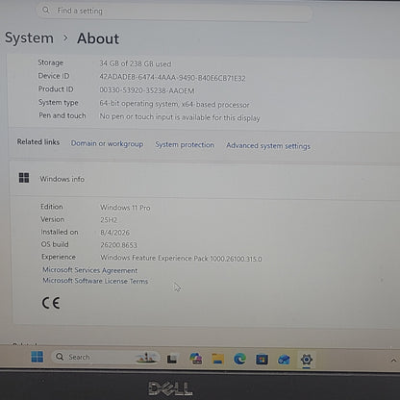The image size is (400, 400).
Task: Open Microsoft Services Agreement link
Action: click(90, 270)
